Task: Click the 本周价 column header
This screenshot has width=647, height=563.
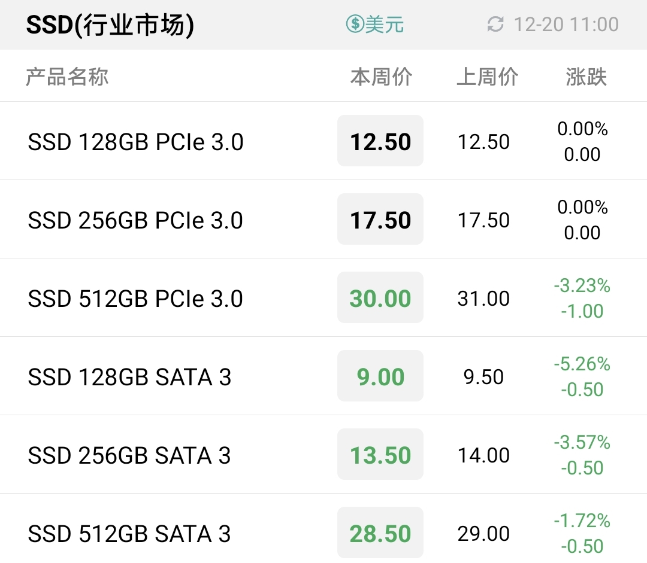Action: tap(381, 77)
